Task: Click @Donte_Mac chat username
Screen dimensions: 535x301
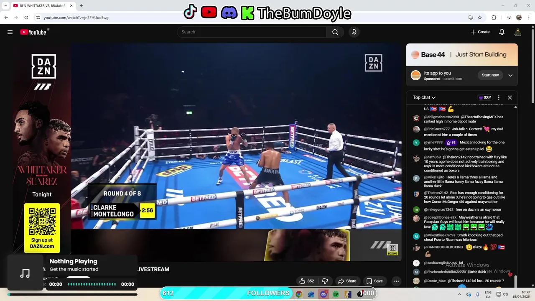Action: click(435, 281)
